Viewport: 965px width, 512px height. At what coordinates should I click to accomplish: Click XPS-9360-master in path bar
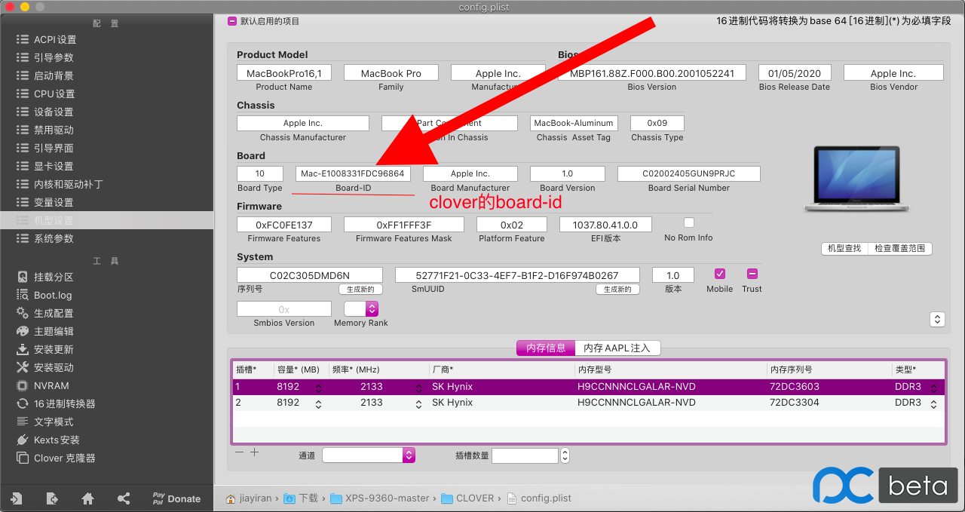click(380, 498)
